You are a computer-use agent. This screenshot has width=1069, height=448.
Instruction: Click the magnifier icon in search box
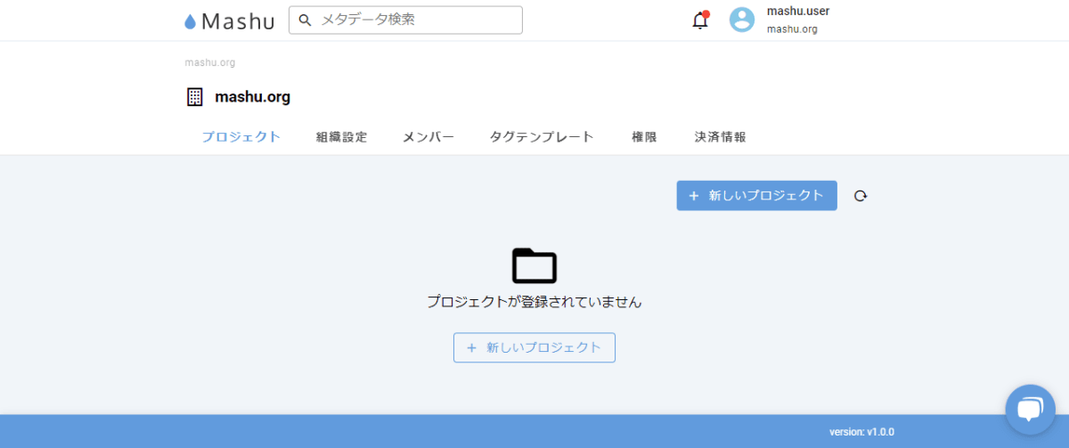pos(305,20)
